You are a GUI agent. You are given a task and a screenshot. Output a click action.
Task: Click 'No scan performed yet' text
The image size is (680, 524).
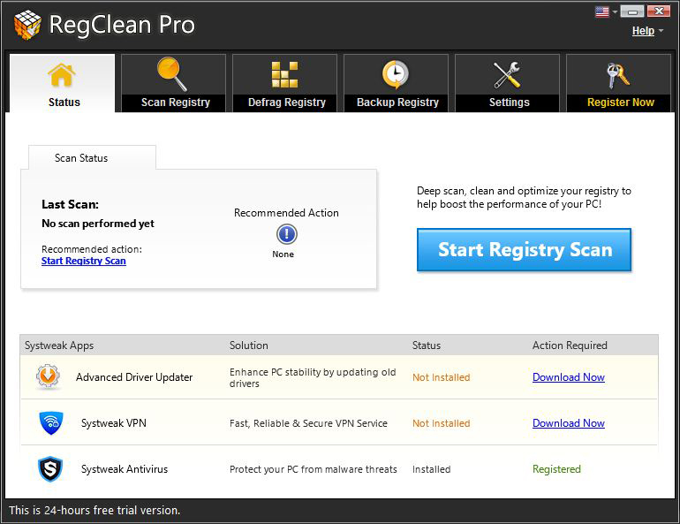point(98,224)
